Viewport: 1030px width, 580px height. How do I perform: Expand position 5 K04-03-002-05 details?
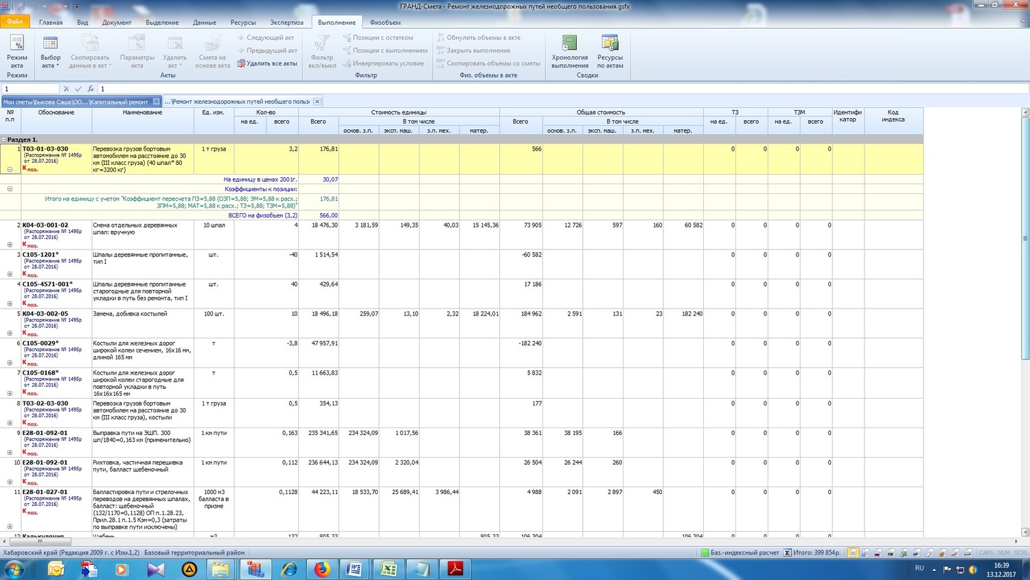10,333
